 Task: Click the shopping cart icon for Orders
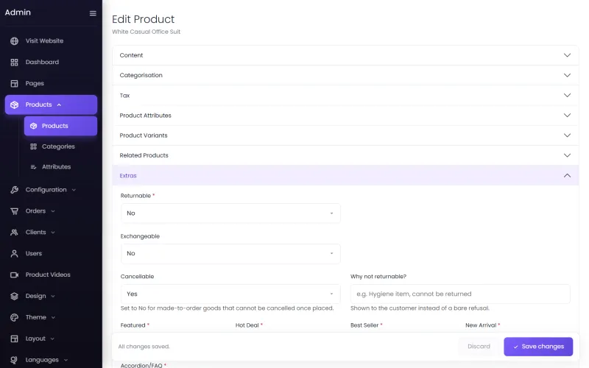(x=14, y=211)
